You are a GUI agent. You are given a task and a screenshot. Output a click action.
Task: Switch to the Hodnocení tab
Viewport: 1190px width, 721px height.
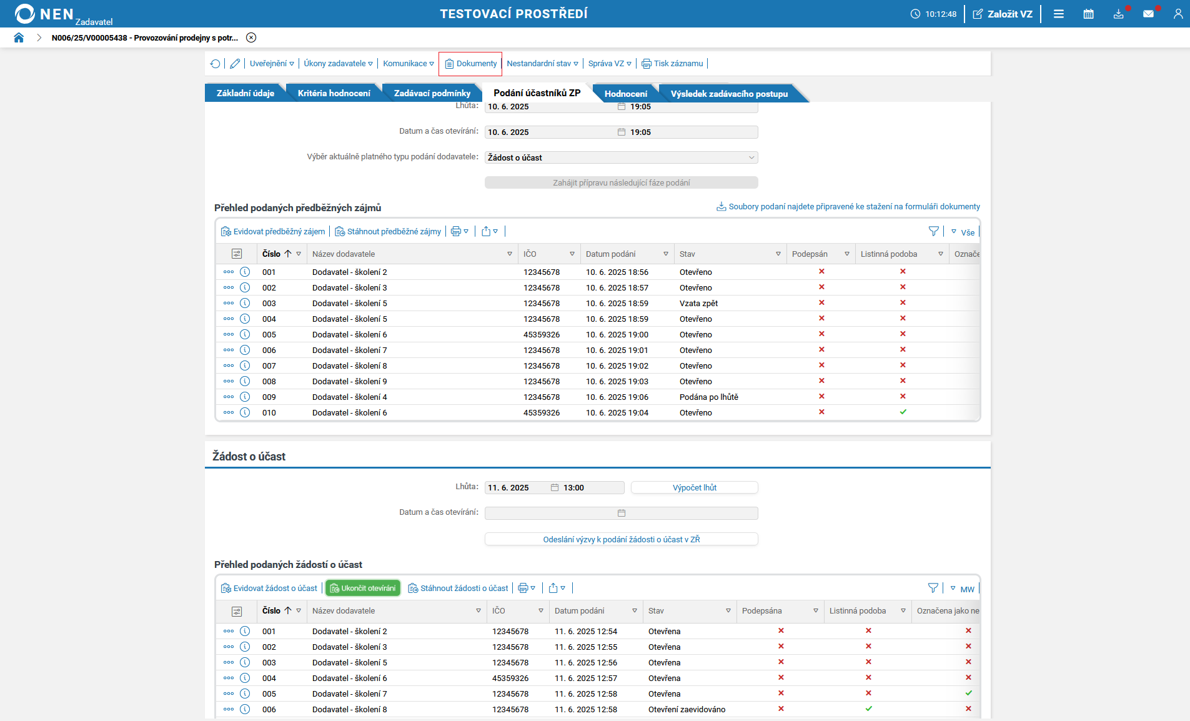coord(625,94)
